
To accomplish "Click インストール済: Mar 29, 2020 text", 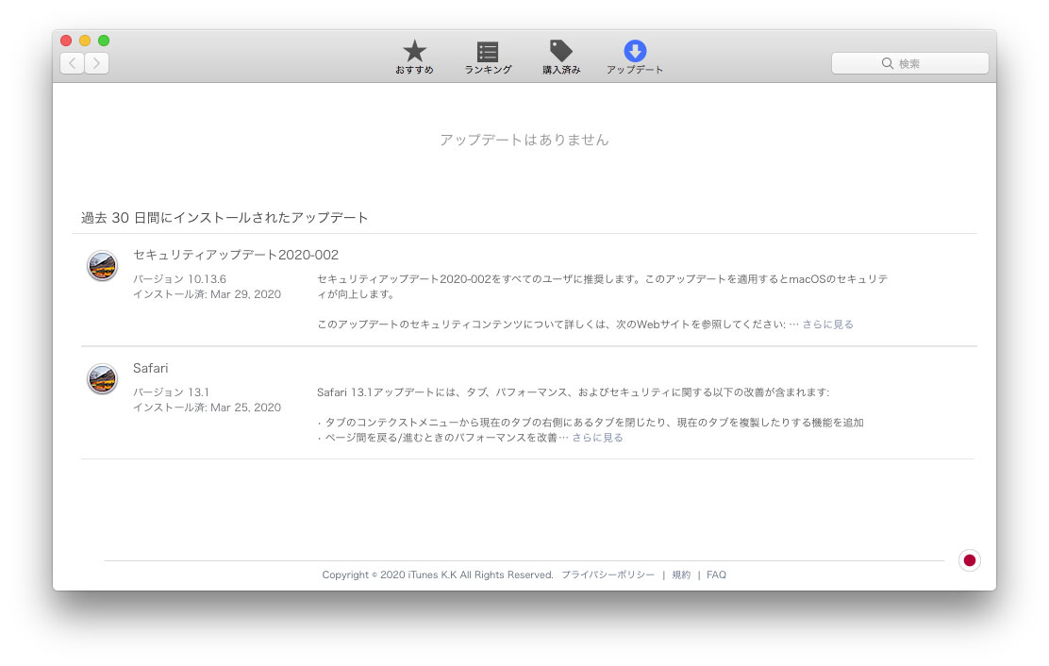I will (x=207, y=294).
